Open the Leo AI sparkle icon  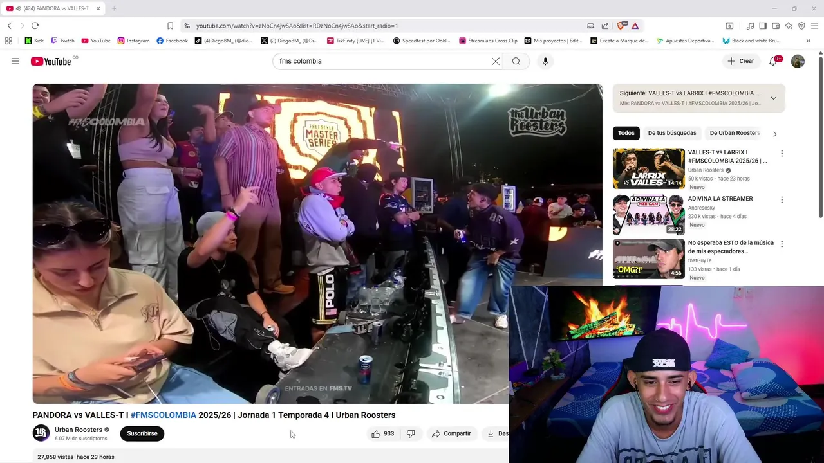(x=789, y=26)
